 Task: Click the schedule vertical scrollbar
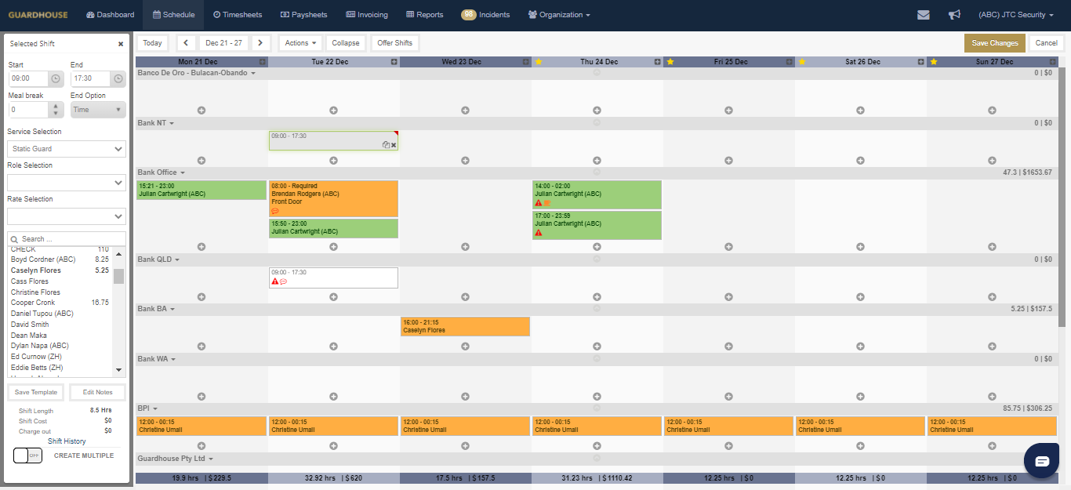point(1062,196)
